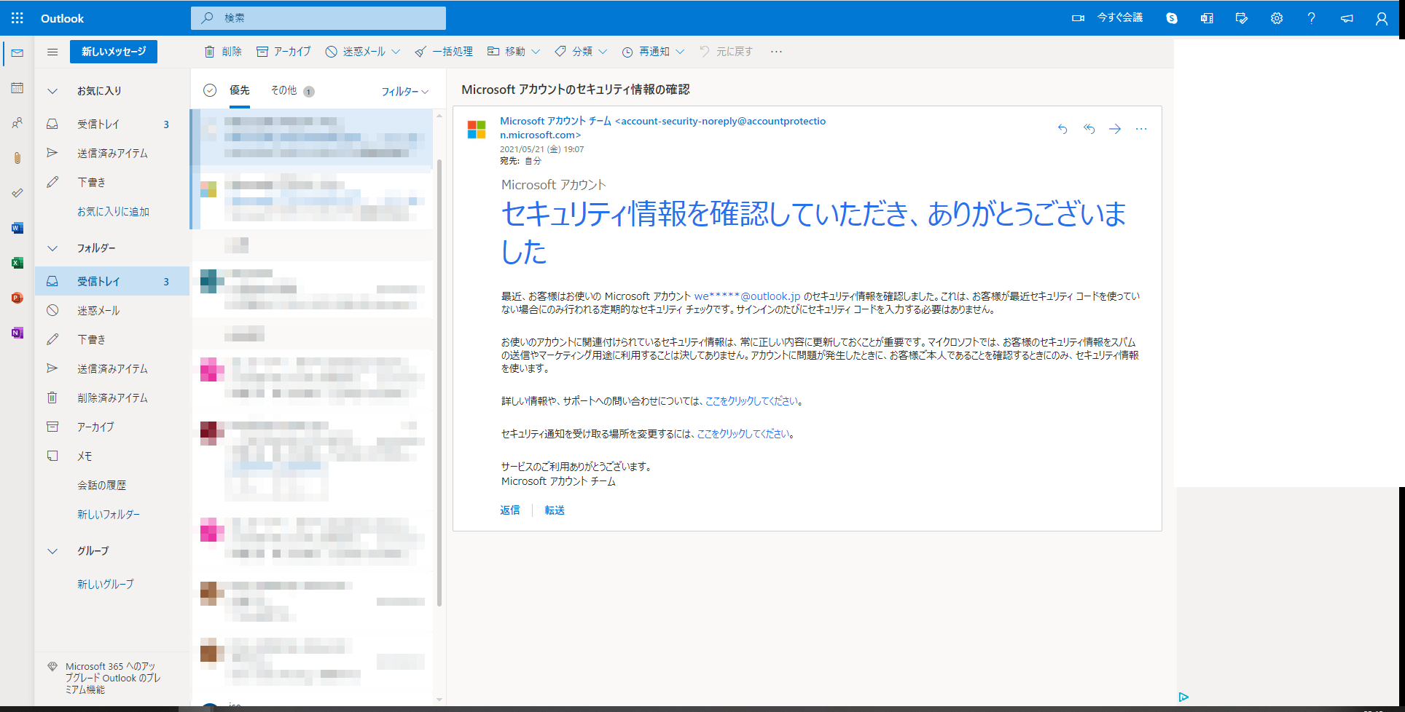Viewport: 1405px width, 712px height.
Task: Open the フィルター dropdown
Action: [x=404, y=92]
